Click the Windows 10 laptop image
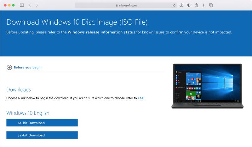 coord(208,86)
